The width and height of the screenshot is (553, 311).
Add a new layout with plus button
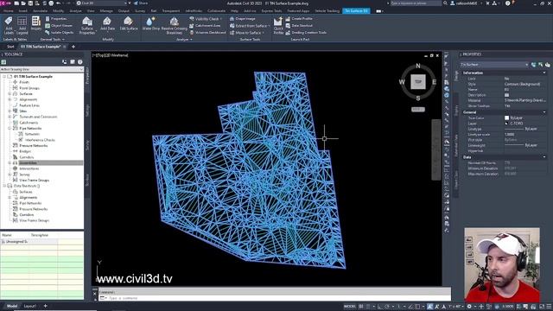45,306
